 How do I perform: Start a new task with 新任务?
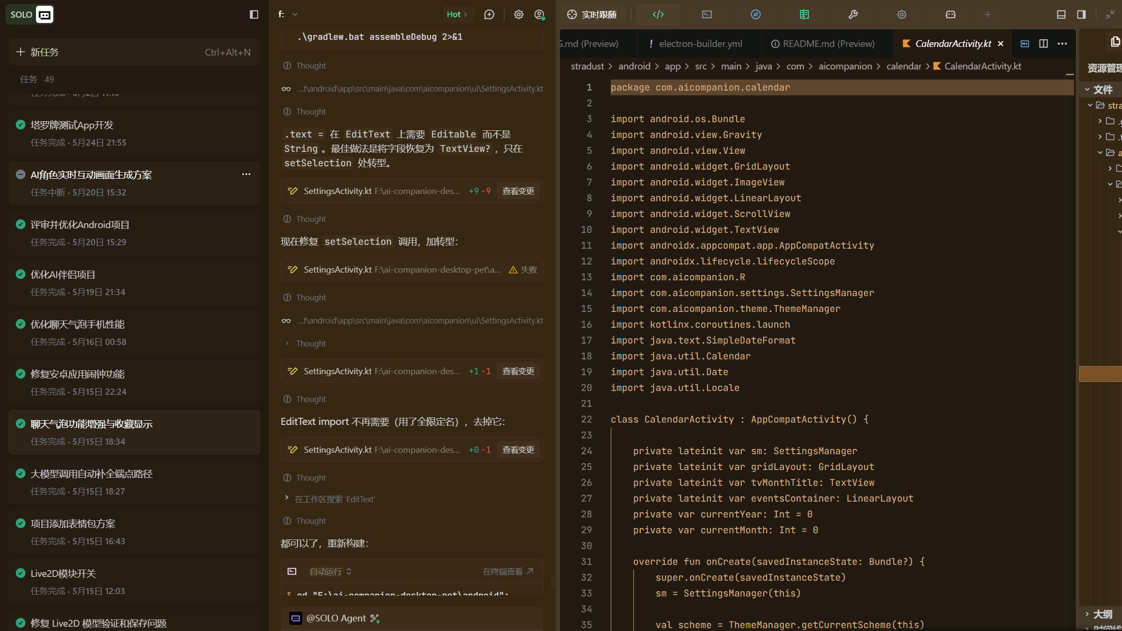click(x=134, y=52)
